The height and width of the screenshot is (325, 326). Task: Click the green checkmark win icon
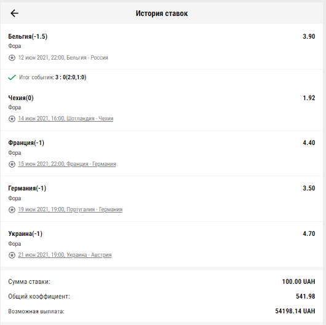tap(12, 77)
